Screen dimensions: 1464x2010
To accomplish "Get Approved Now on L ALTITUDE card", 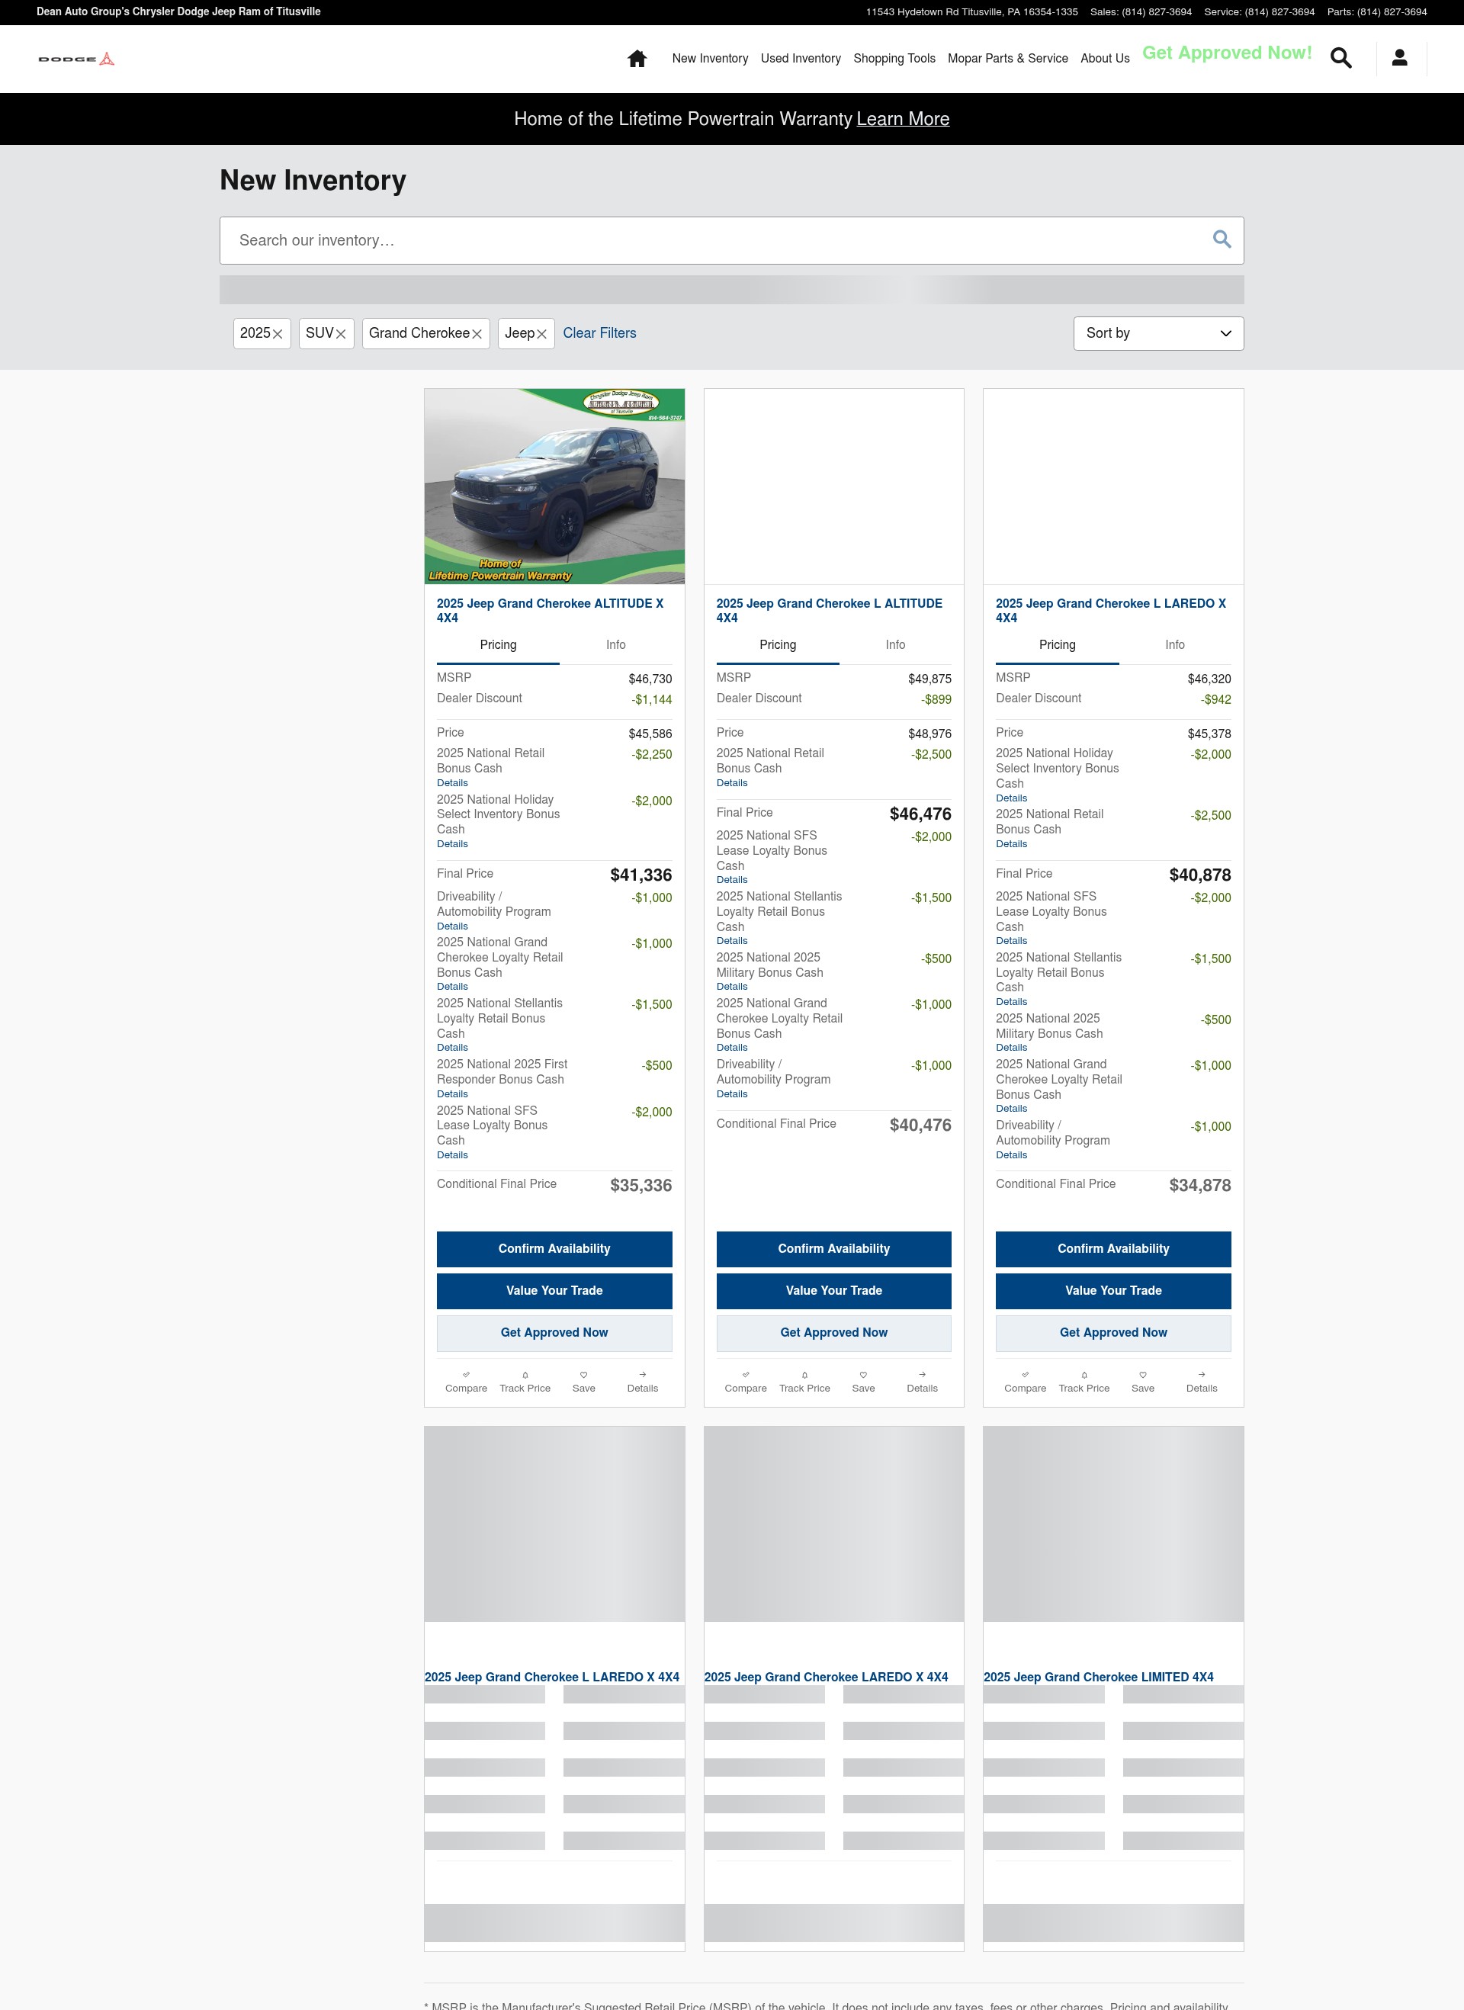I will click(x=834, y=1333).
